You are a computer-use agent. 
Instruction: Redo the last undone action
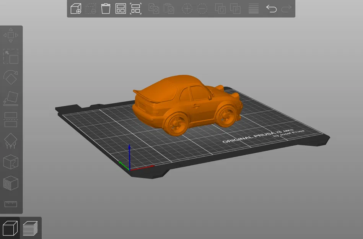286,8
